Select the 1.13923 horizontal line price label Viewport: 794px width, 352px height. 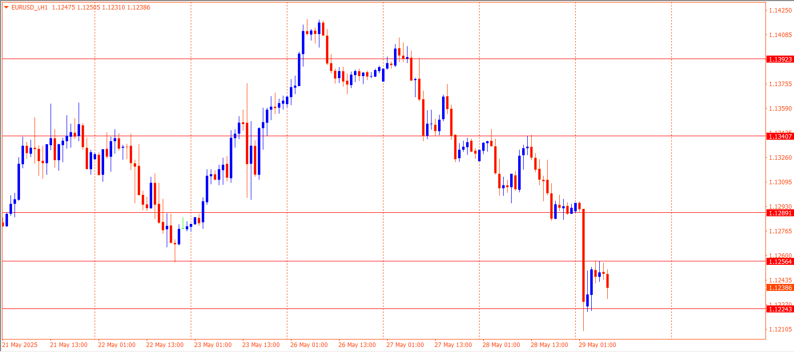[x=780, y=60]
